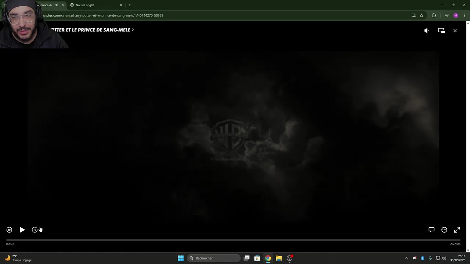Open Chrome extensions puzzle icon
This screenshot has height=264, width=470.
(x=434, y=15)
